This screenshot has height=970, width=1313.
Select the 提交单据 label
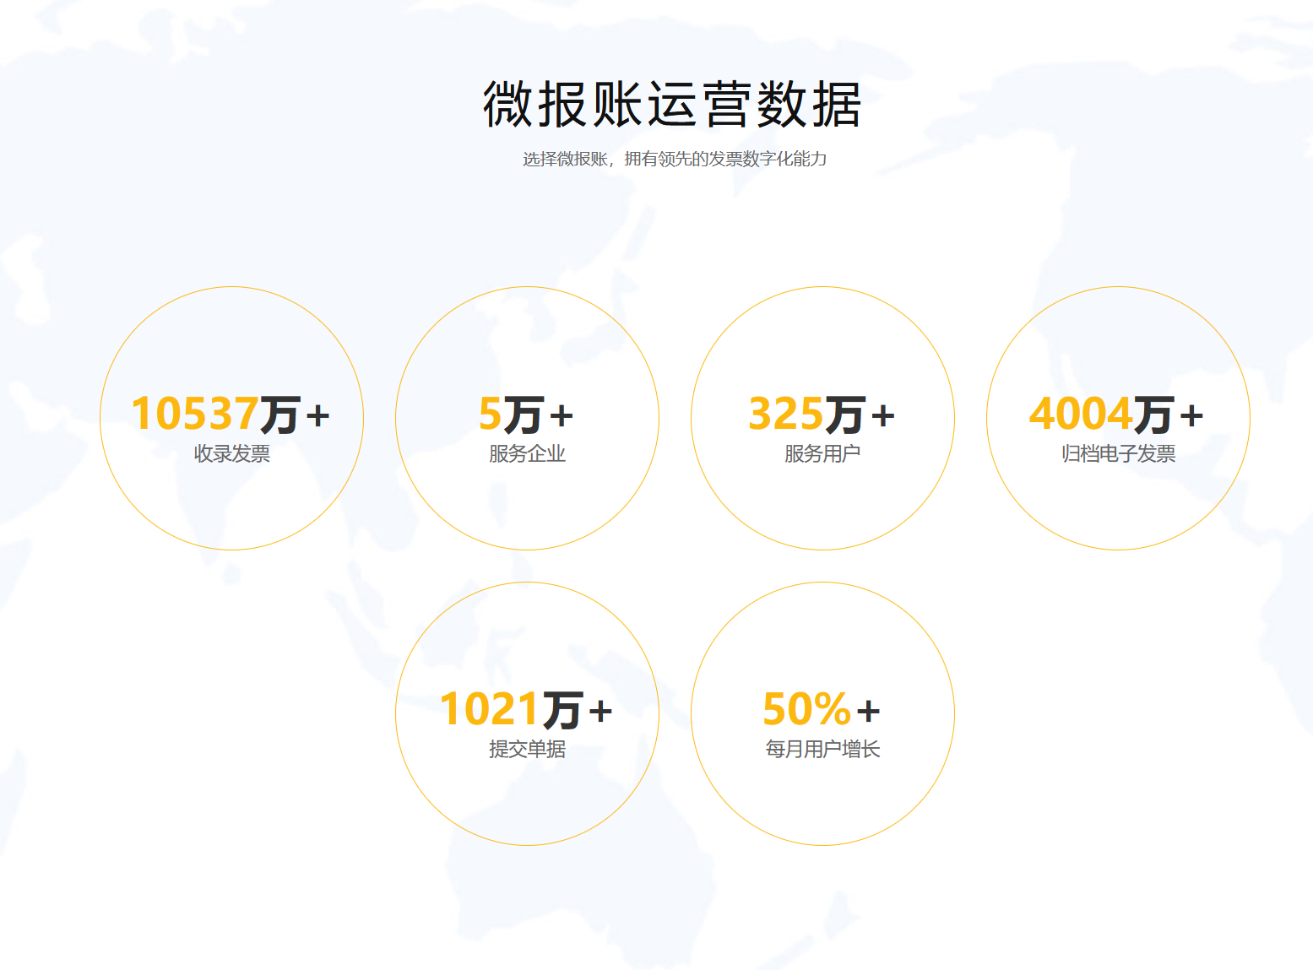coord(527,750)
